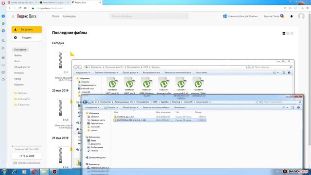Screen dimensions: 311x175
Task: Open the Загрузки folder in Yandex Disk sidebar
Action: pyautogui.click(x=20, y=93)
